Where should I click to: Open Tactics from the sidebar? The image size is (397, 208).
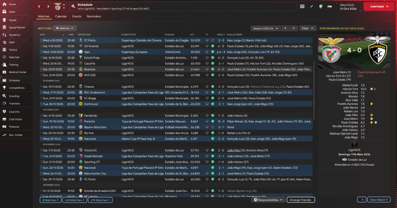(13, 50)
